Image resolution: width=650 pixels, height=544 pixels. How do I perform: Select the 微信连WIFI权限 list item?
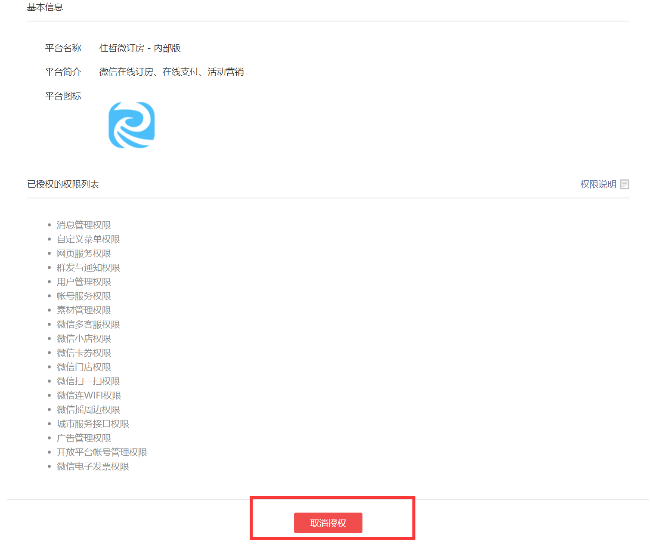click(x=89, y=396)
